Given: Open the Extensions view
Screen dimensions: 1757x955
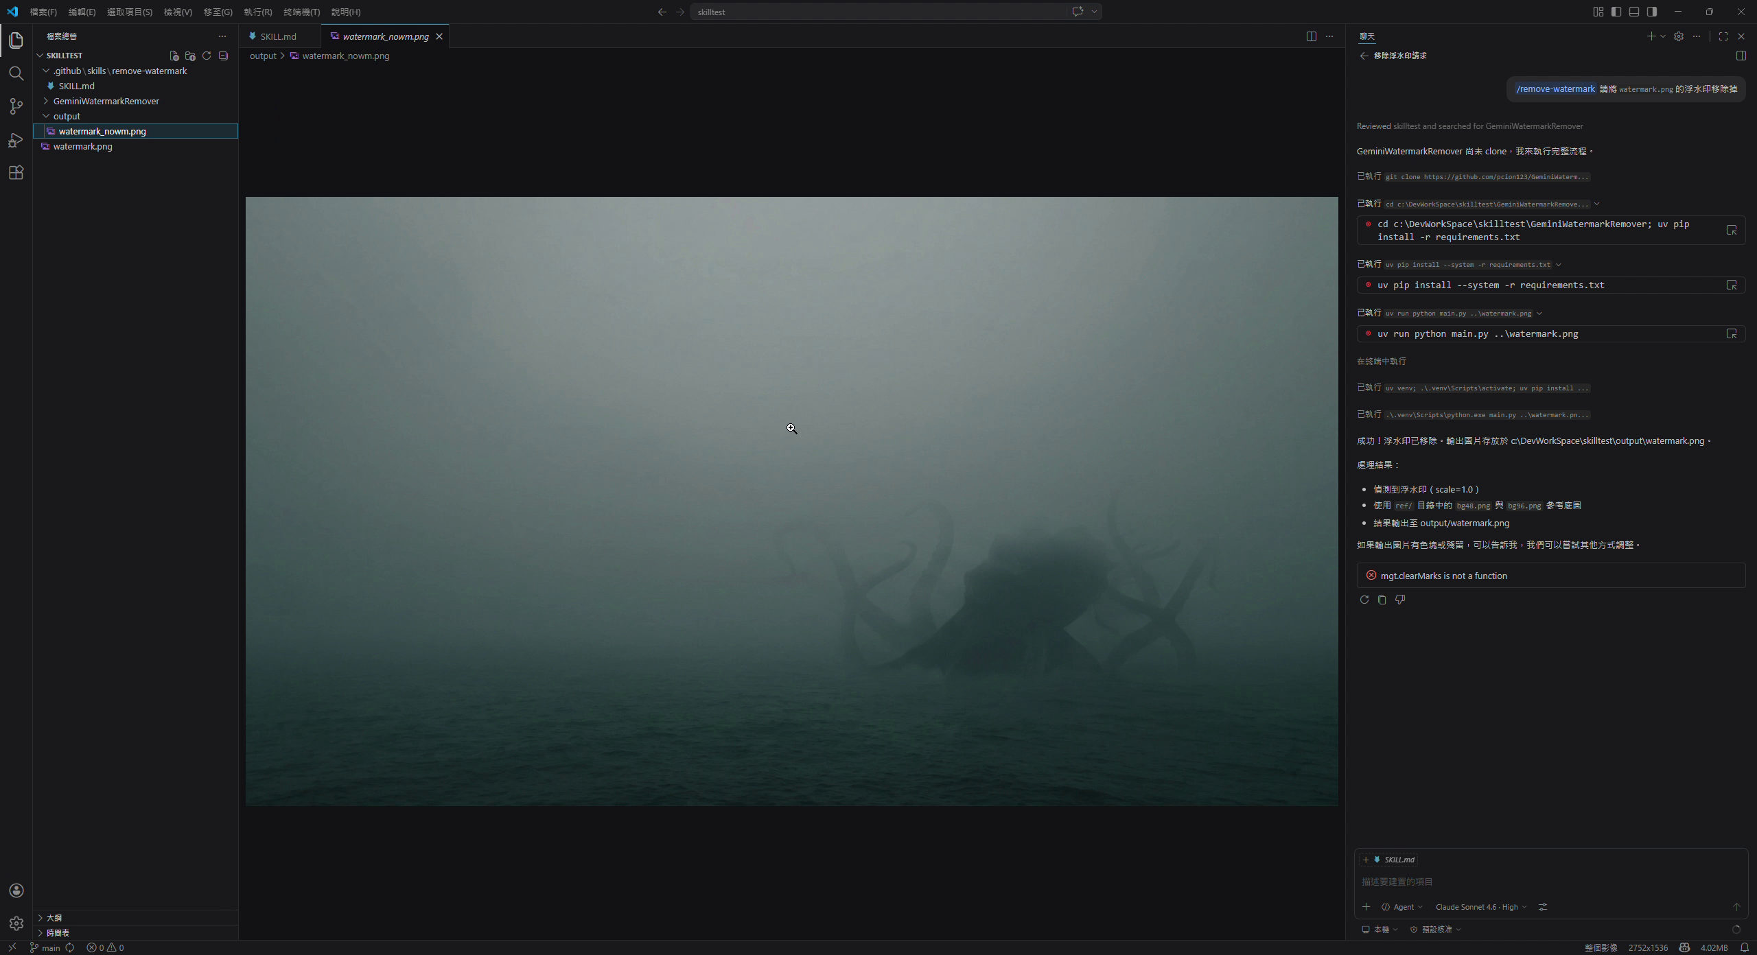Looking at the screenshot, I should (x=16, y=173).
